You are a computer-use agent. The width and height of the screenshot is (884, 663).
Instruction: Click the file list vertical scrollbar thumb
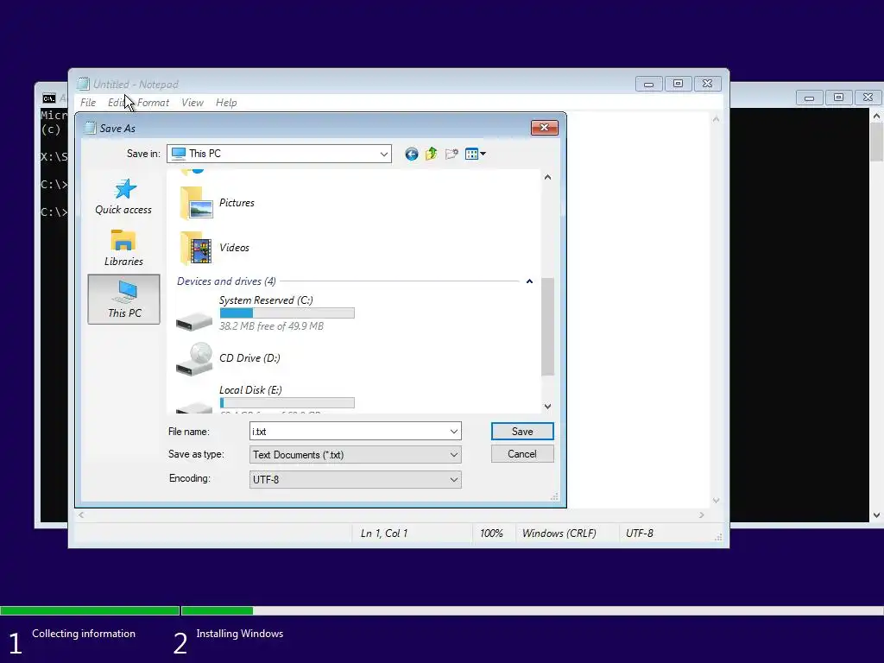pos(547,326)
